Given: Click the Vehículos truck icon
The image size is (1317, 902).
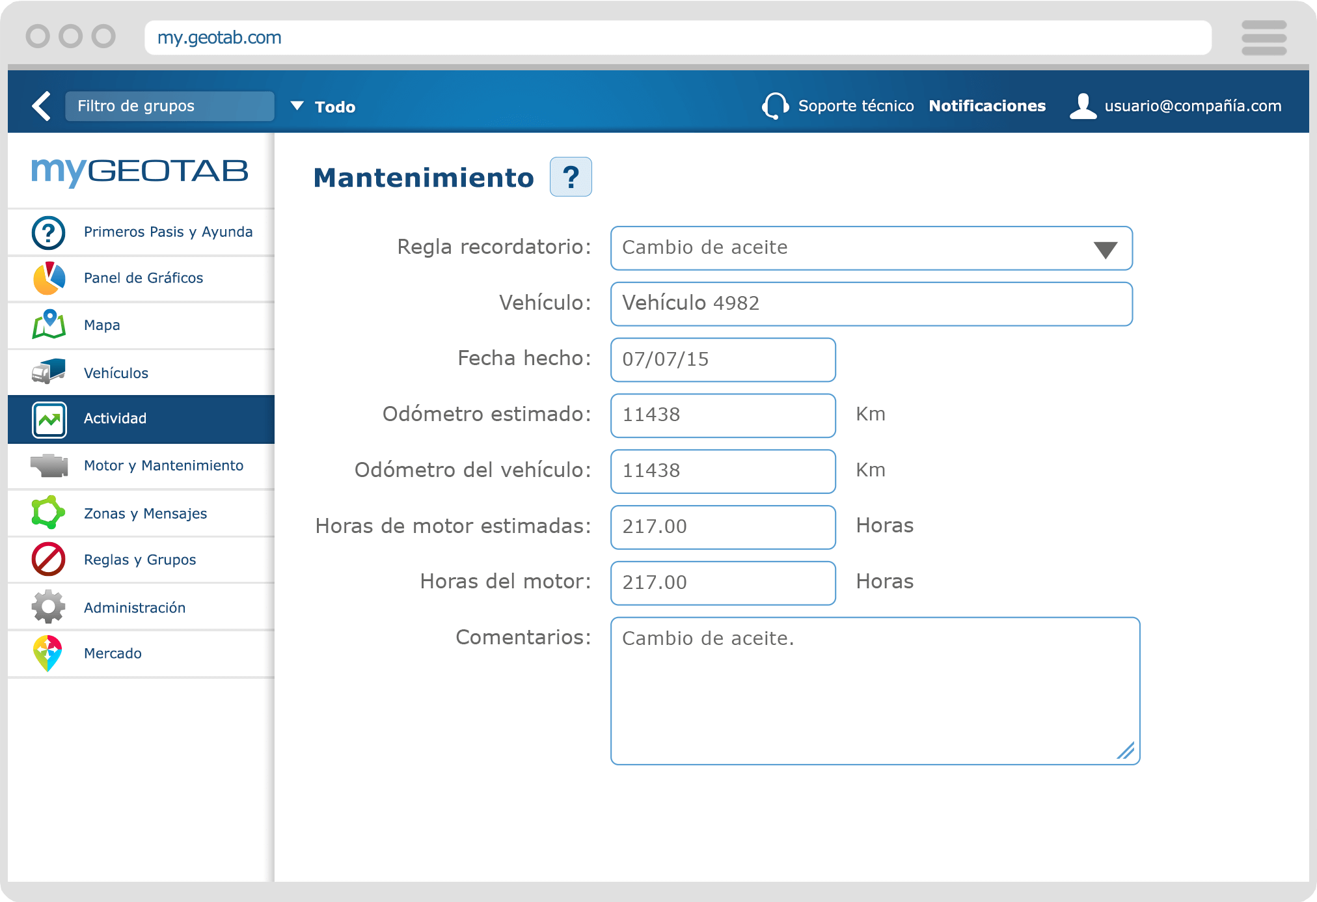Looking at the screenshot, I should (48, 372).
